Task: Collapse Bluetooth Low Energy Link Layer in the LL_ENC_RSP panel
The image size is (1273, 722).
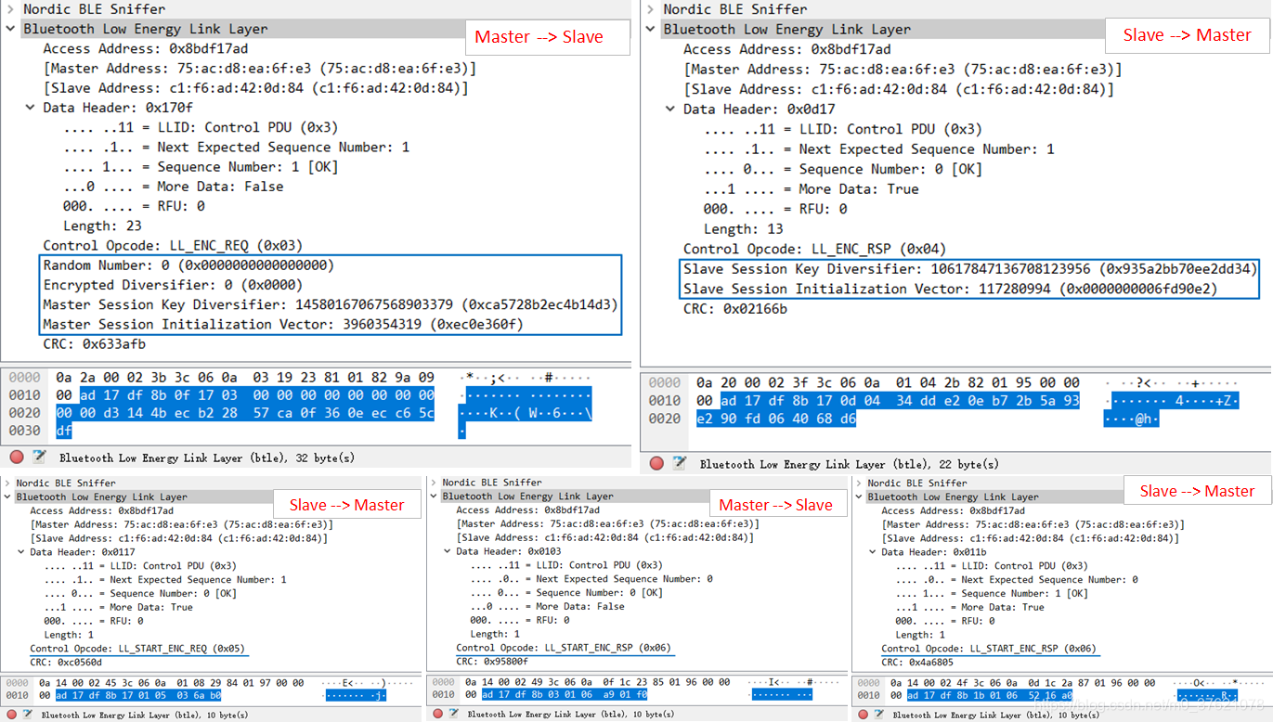Action: [x=650, y=29]
